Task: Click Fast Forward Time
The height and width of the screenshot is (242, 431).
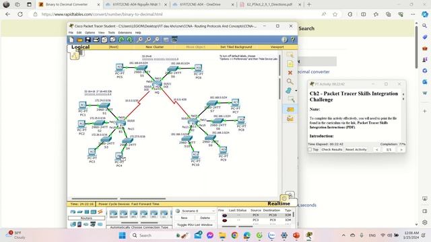Action: (x=145, y=204)
